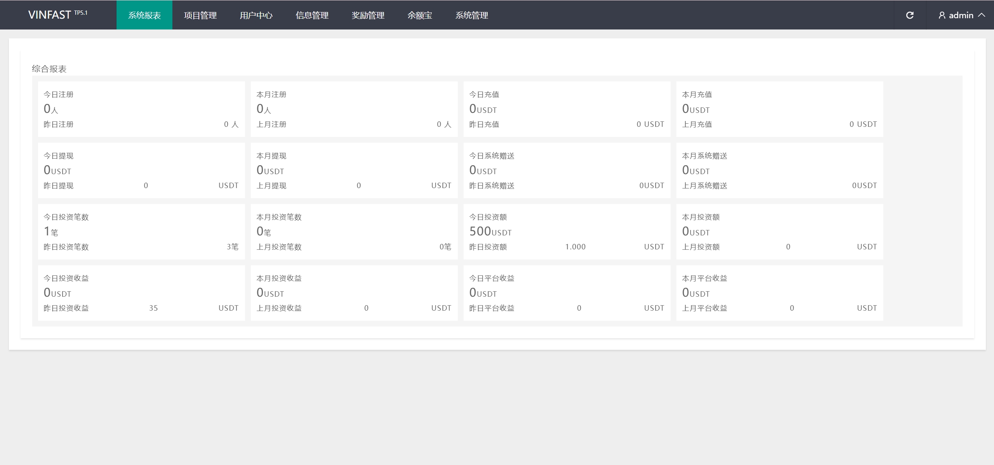
Task: Select the 今日充值 card
Action: 567,109
